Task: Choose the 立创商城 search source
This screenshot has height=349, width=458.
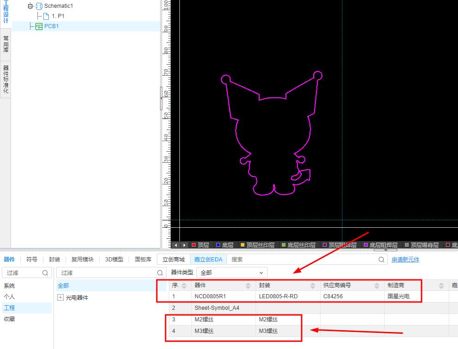Action: (173, 260)
